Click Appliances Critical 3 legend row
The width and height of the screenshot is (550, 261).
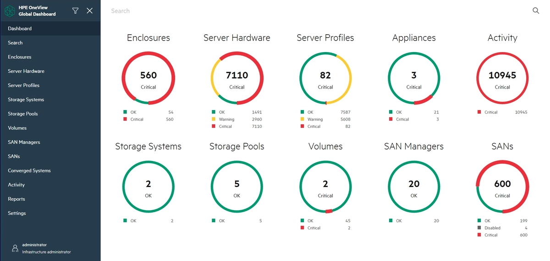414,119
